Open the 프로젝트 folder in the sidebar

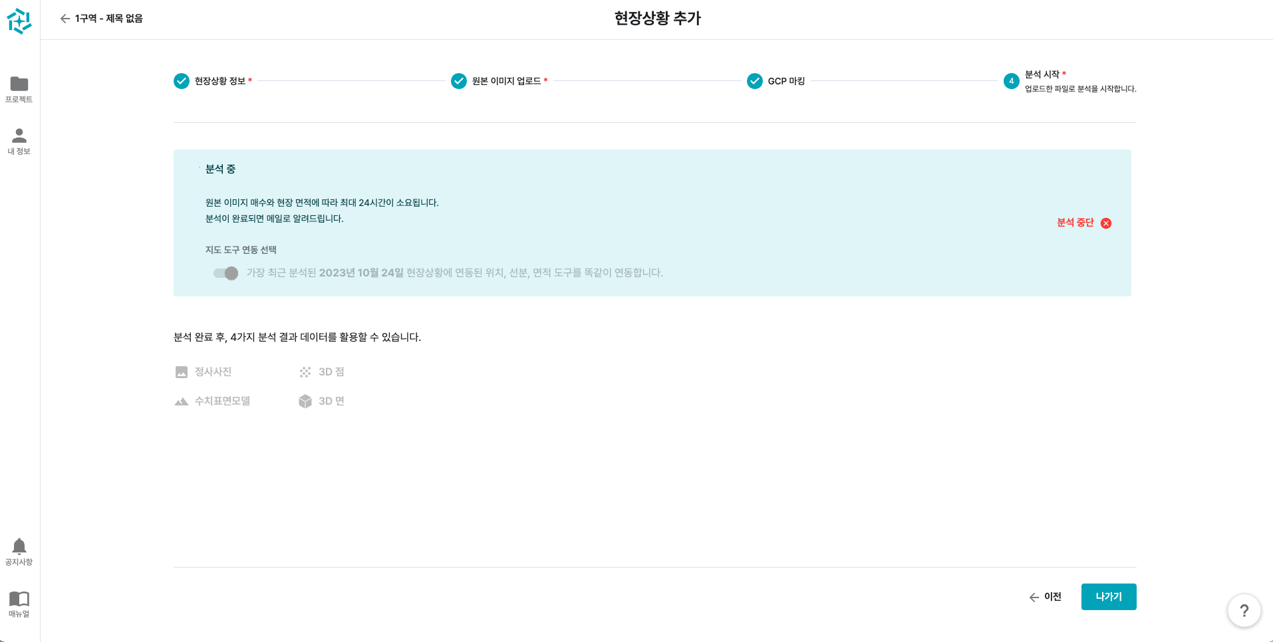19,88
